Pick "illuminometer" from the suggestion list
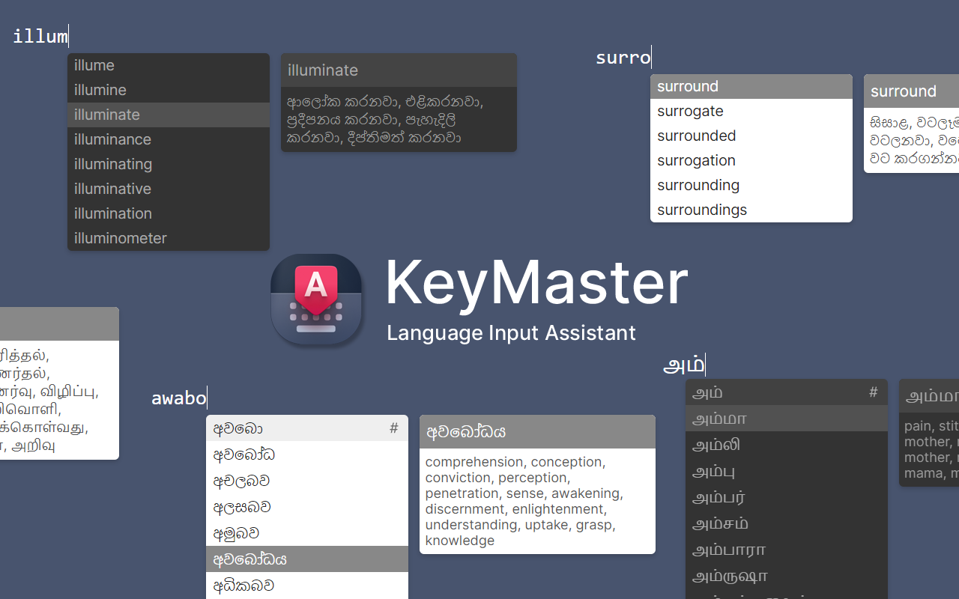 (120, 237)
